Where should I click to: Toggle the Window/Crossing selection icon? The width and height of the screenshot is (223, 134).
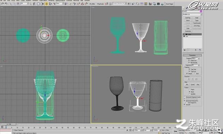tap(42, 4)
